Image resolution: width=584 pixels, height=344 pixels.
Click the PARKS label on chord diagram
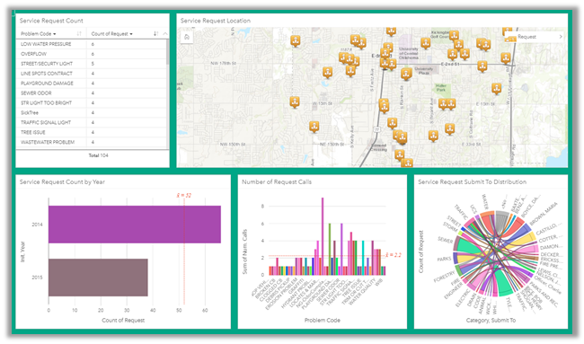(x=444, y=259)
